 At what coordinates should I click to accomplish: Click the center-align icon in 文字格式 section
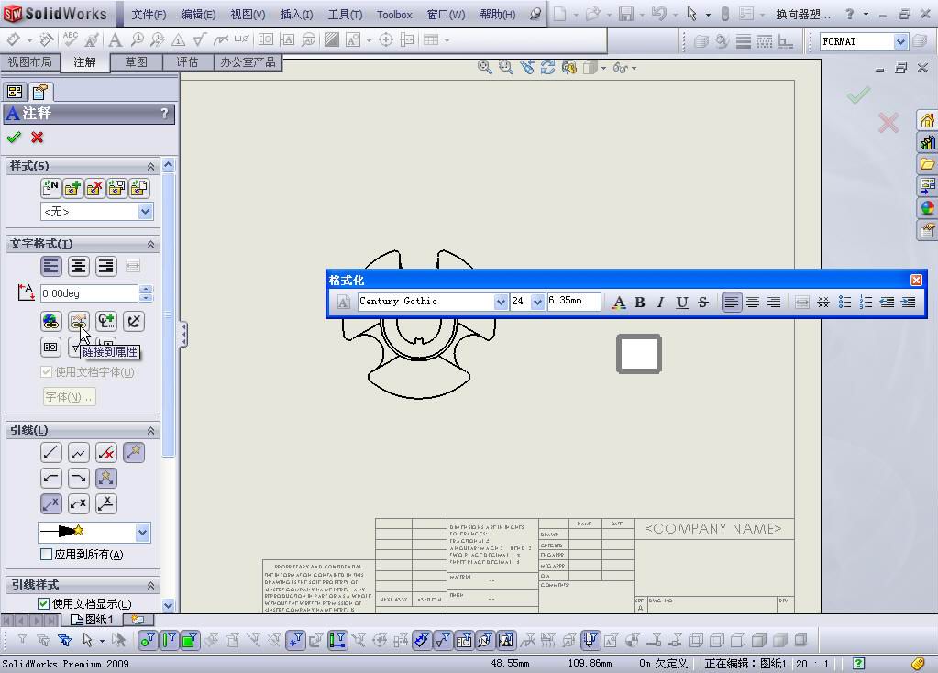click(x=78, y=266)
